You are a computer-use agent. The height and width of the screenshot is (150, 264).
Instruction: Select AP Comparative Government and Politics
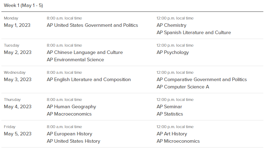click(x=202, y=79)
